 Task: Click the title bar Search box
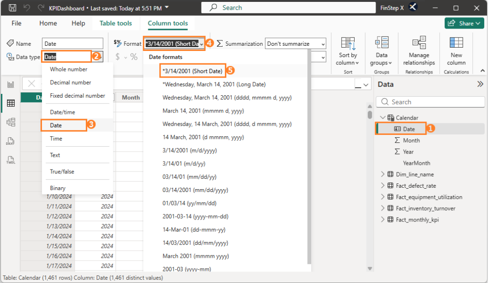(x=288, y=8)
